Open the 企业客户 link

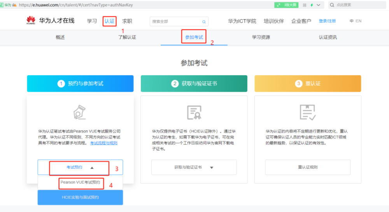coord(301,21)
